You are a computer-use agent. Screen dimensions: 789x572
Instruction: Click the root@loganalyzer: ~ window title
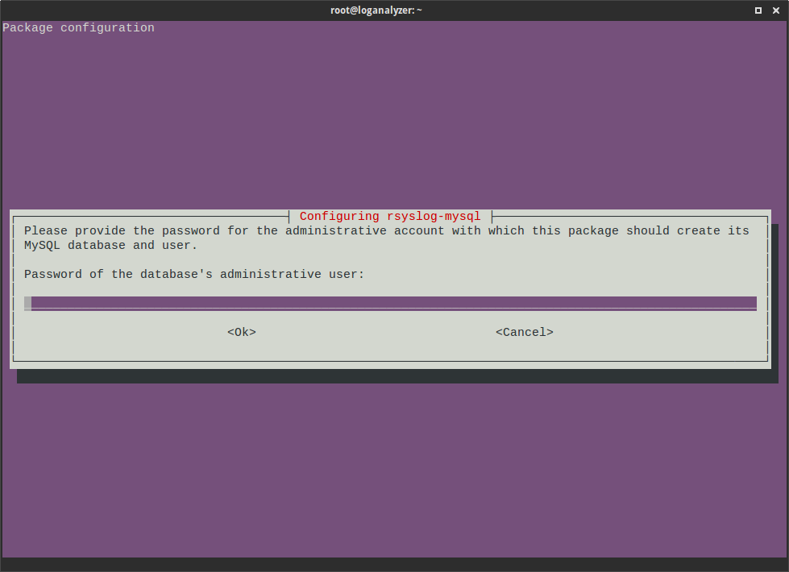tap(376, 10)
